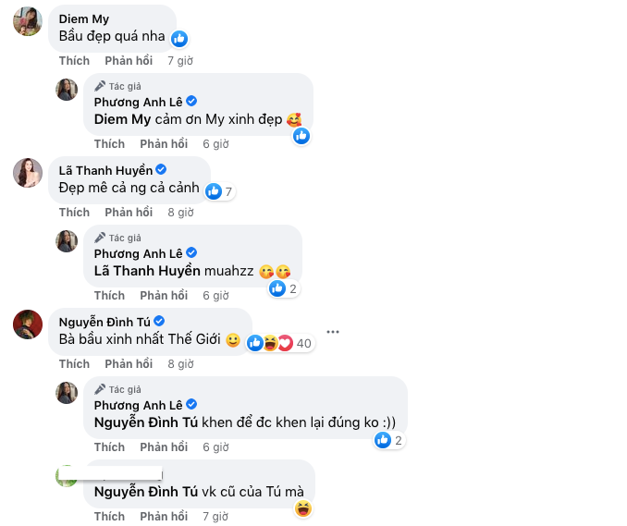
Task: Open reactions on Lã Thanh Huyền's comment
Action: pos(219,191)
